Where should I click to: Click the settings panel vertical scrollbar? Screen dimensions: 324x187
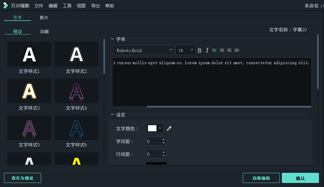click(x=318, y=62)
